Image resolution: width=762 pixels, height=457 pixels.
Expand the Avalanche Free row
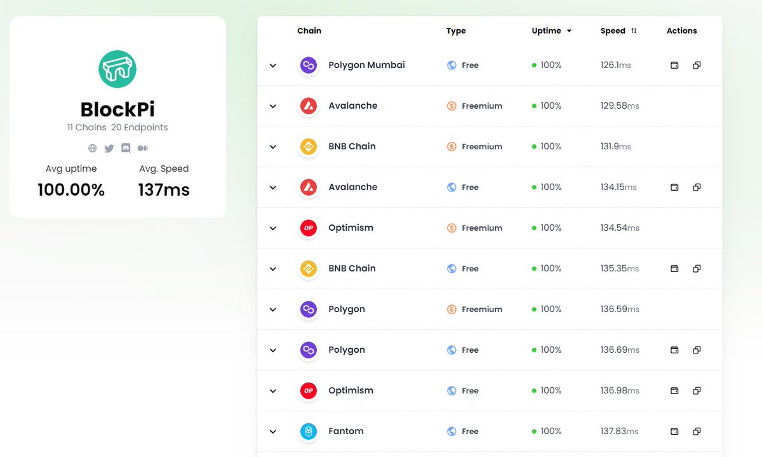pyautogui.click(x=273, y=188)
